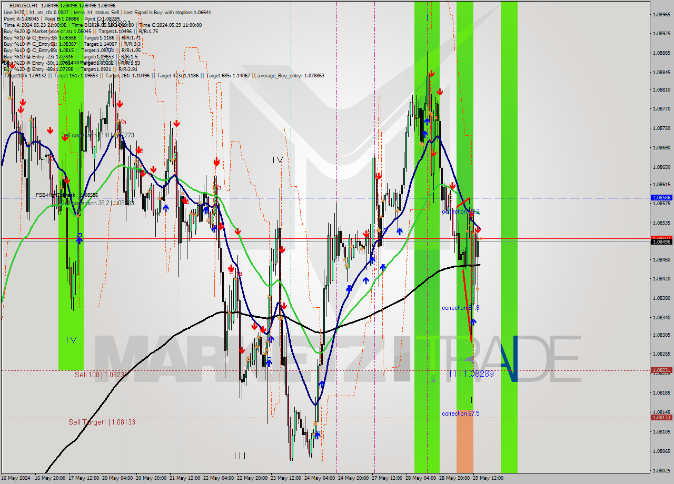Click the '28 May 20:00' time axis label
This screenshot has width=674, height=484.
(x=454, y=478)
